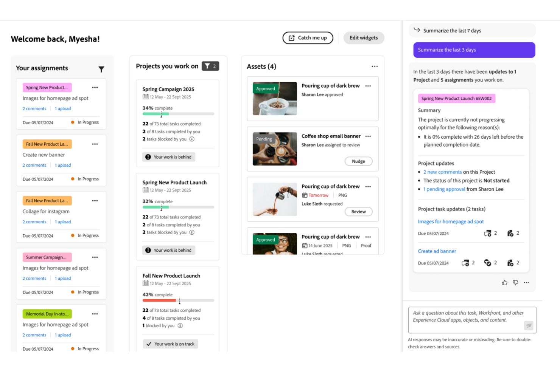Click thumbs up on AI summary
560x373 pixels.
click(504, 283)
